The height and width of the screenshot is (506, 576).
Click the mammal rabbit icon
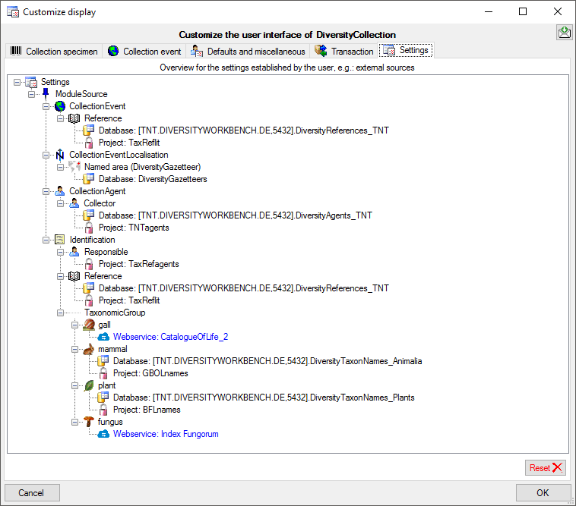pos(89,349)
